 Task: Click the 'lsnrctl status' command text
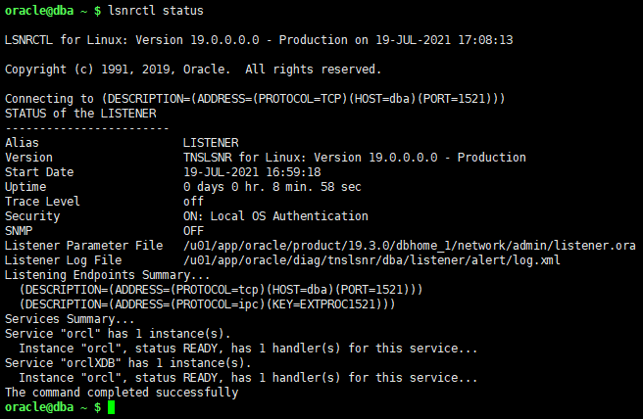click(x=156, y=11)
